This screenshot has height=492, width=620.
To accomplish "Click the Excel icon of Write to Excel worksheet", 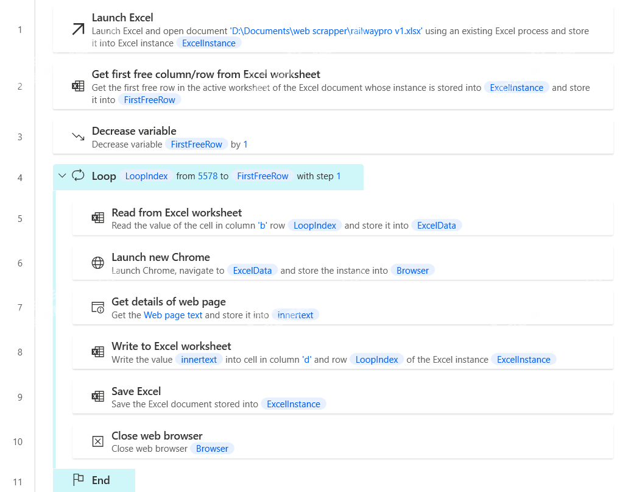I will coord(98,352).
